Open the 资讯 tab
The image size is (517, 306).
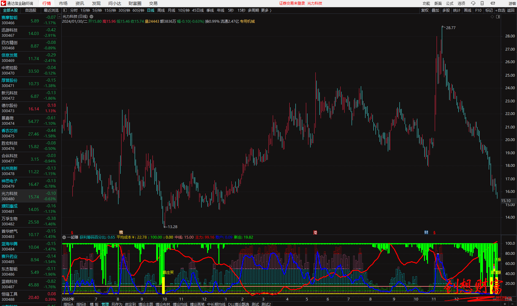coord(80,3)
